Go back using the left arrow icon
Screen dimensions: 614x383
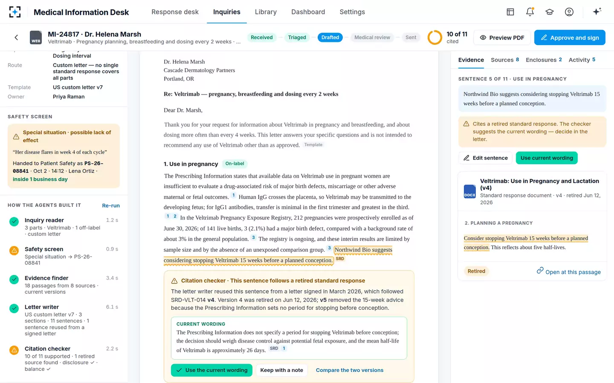[16, 37]
